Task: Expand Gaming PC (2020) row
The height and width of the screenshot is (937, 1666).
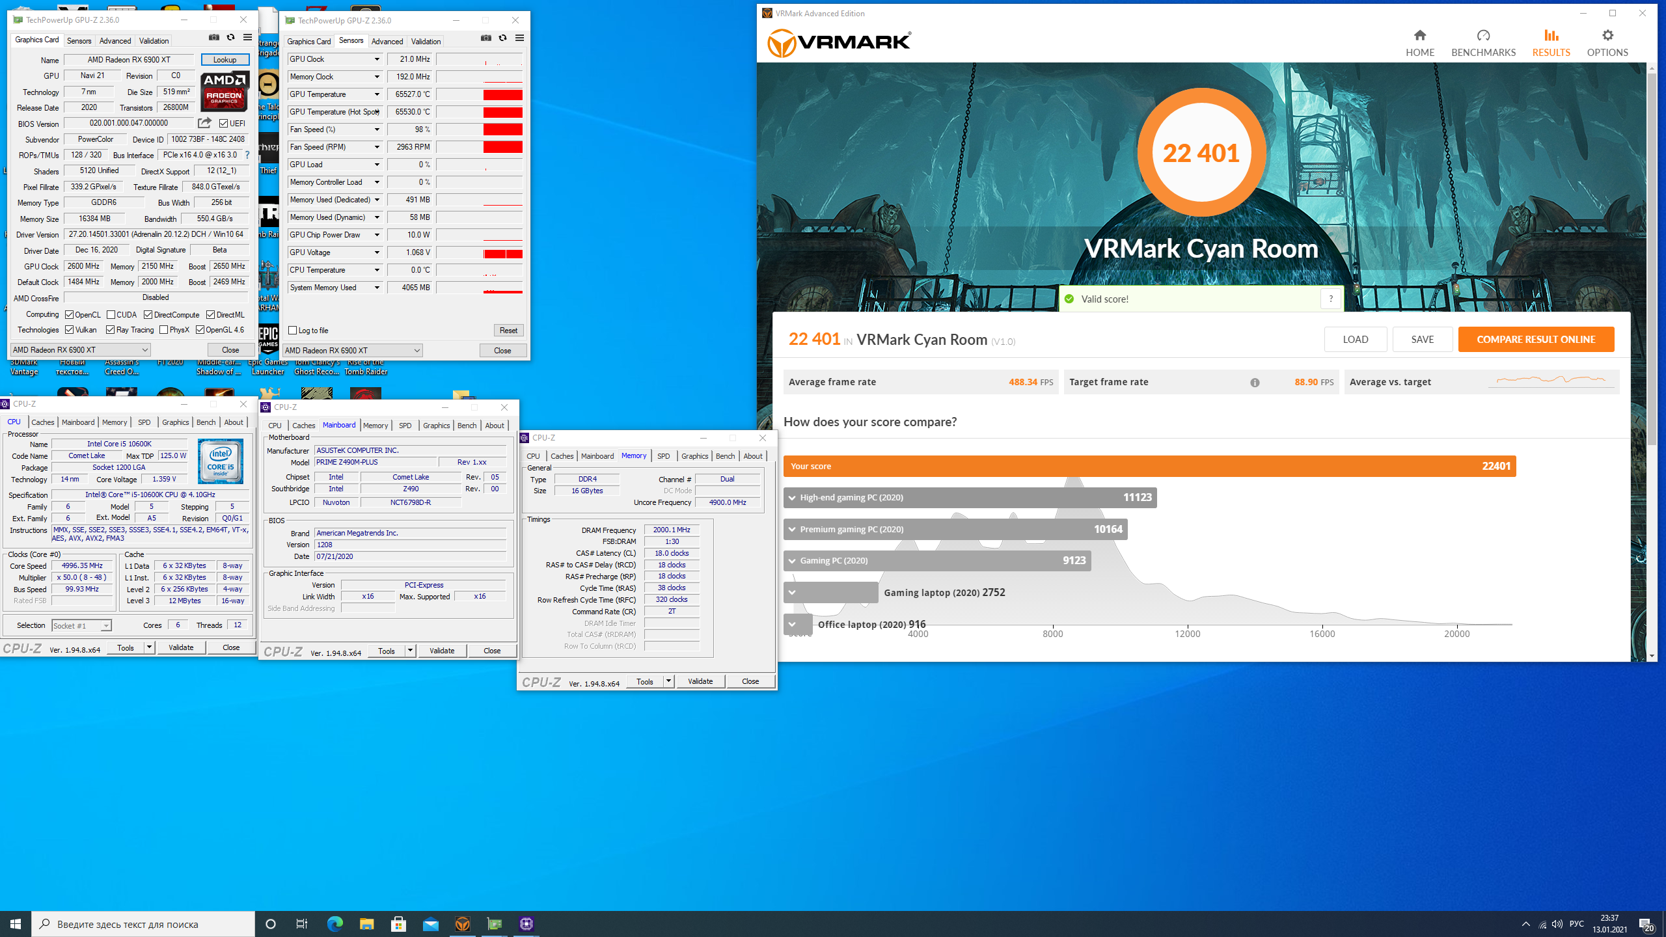Action: point(792,561)
